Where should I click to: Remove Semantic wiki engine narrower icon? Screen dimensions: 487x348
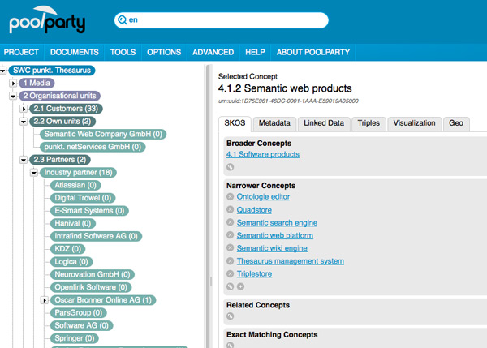(231, 247)
